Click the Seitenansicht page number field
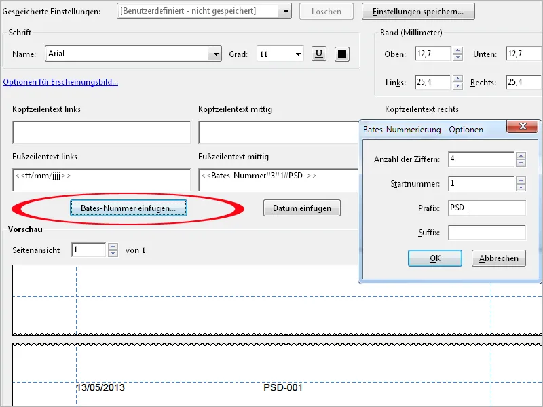Screen dimensions: 543x407 (x=89, y=250)
